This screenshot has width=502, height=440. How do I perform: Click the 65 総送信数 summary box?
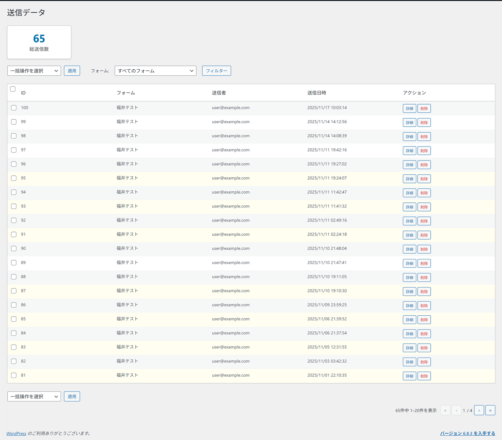click(39, 42)
